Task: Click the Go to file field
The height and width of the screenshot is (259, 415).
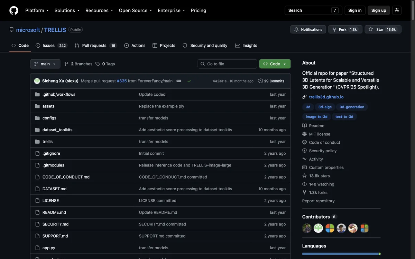Action: tap(227, 64)
